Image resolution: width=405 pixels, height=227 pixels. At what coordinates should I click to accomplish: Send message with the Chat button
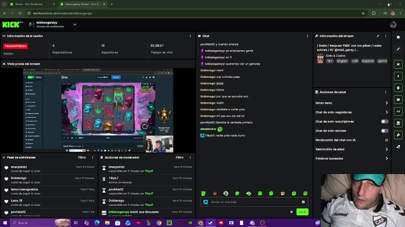coord(302,212)
